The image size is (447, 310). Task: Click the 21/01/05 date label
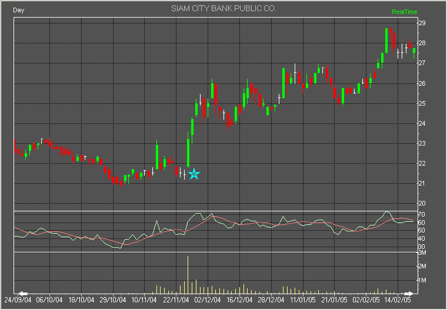[x=335, y=300]
